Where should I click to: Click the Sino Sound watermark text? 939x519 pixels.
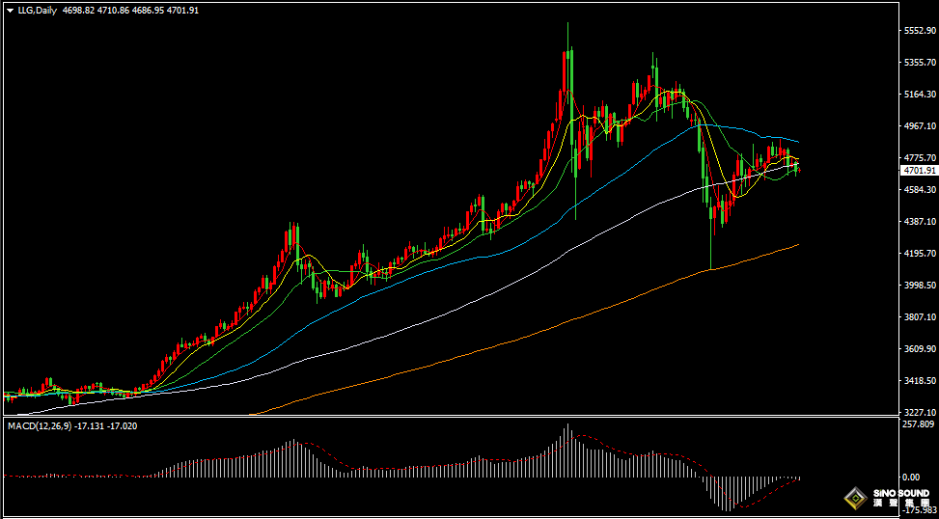coord(898,499)
